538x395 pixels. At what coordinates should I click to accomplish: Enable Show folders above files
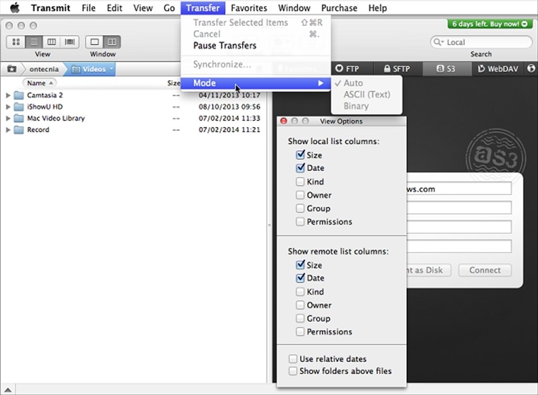click(x=293, y=371)
